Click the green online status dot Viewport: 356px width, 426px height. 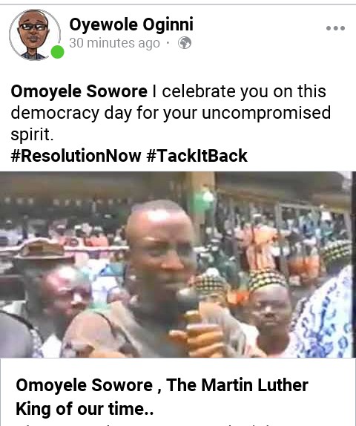pos(57,52)
